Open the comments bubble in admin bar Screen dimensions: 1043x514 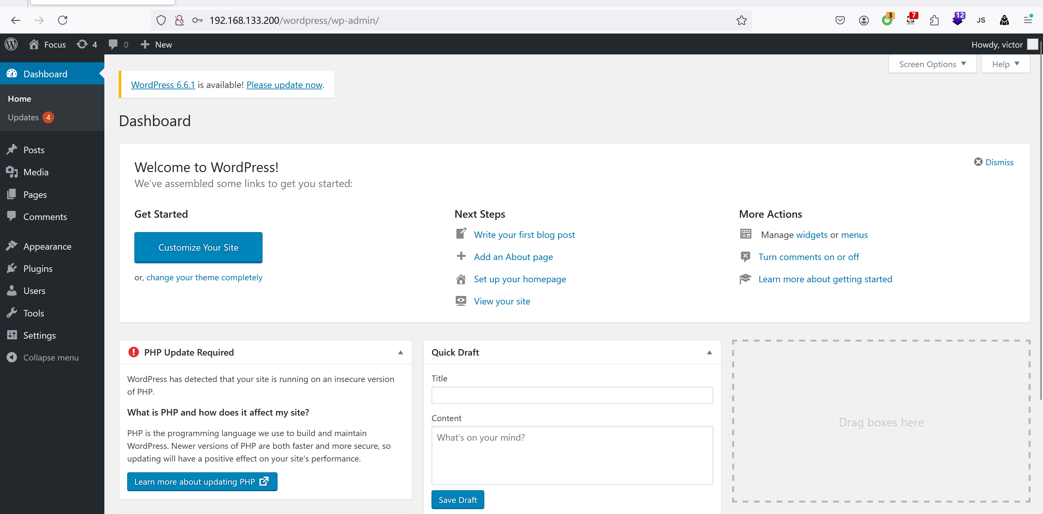tap(118, 45)
